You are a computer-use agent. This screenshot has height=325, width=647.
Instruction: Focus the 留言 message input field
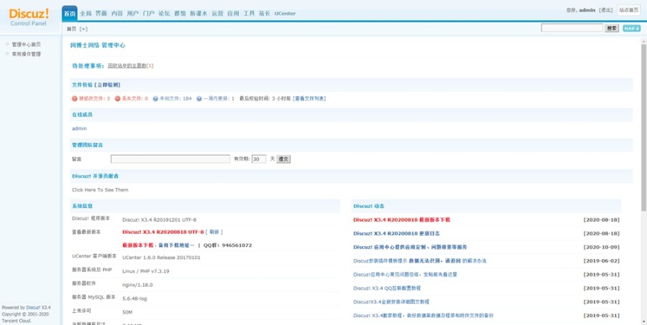click(170, 159)
